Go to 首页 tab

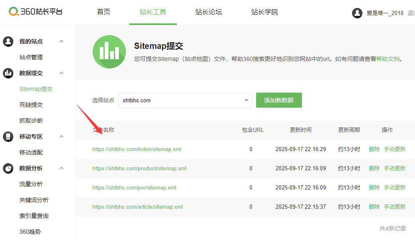(x=103, y=12)
